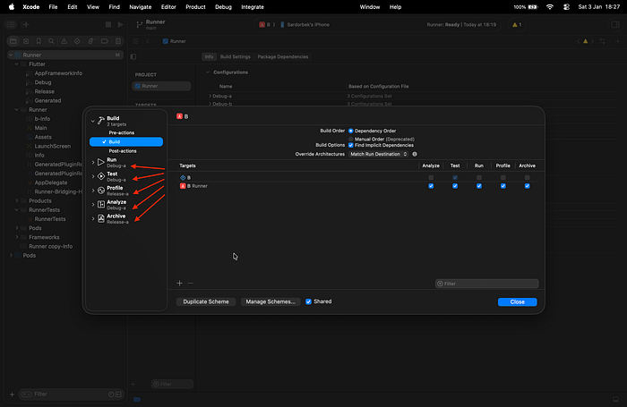Select Dependency Order radio button
The height and width of the screenshot is (407, 627).
coord(351,131)
